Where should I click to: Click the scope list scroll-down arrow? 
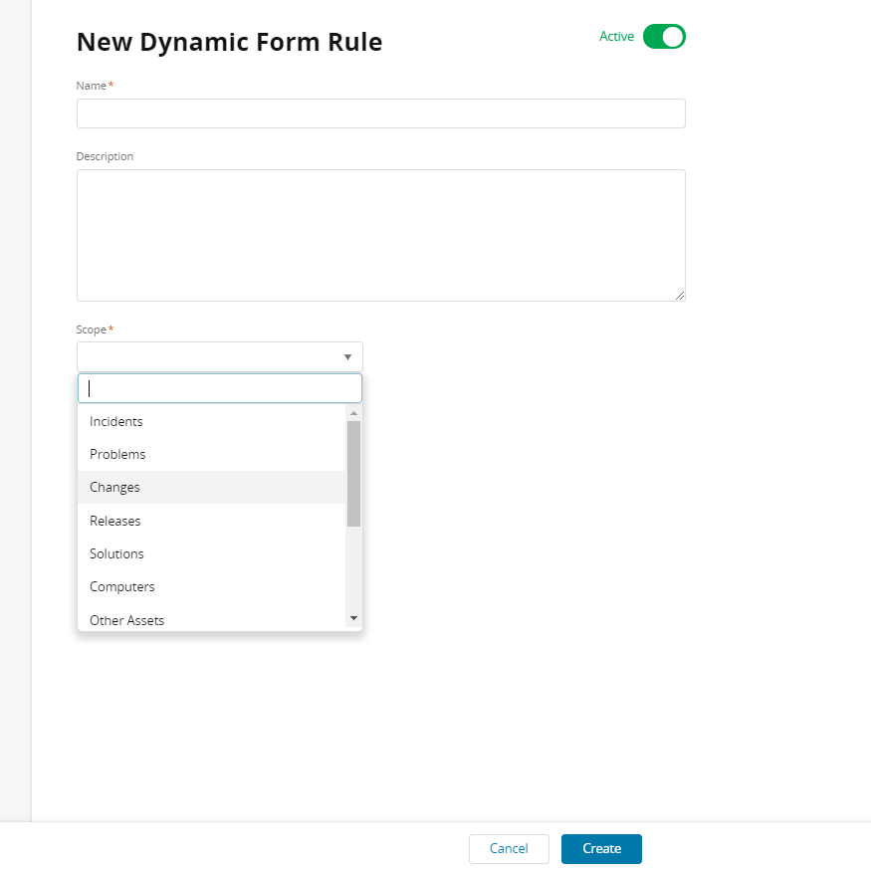coord(353,618)
